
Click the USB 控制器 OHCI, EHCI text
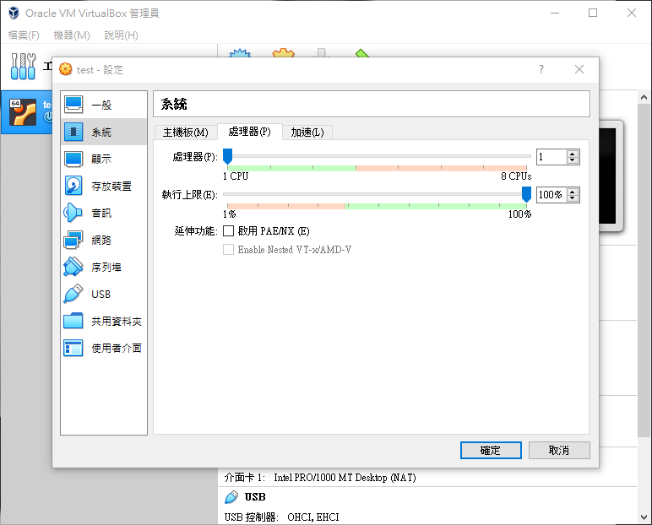click(281, 517)
